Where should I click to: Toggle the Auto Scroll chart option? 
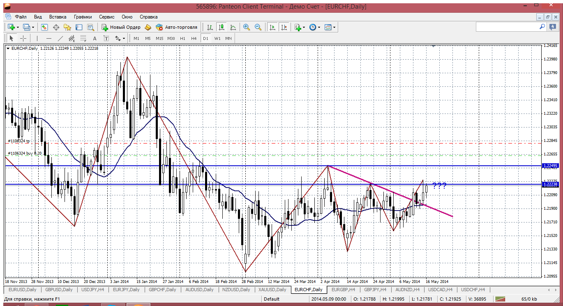[272, 27]
